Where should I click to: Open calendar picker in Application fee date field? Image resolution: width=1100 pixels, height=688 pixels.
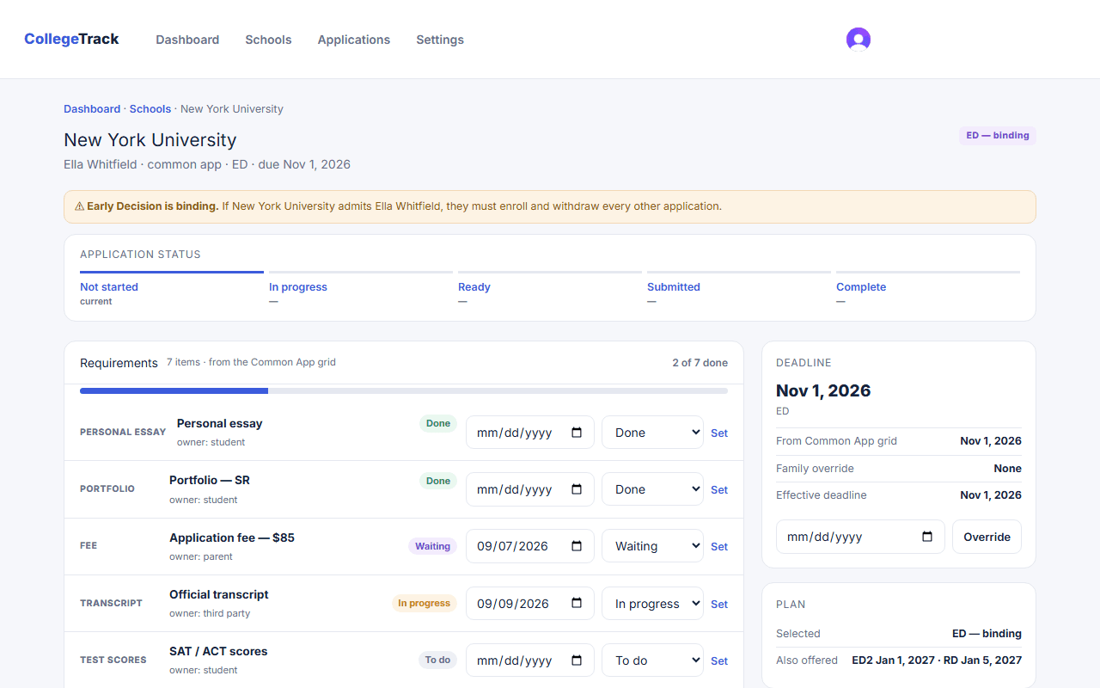pyautogui.click(x=577, y=546)
